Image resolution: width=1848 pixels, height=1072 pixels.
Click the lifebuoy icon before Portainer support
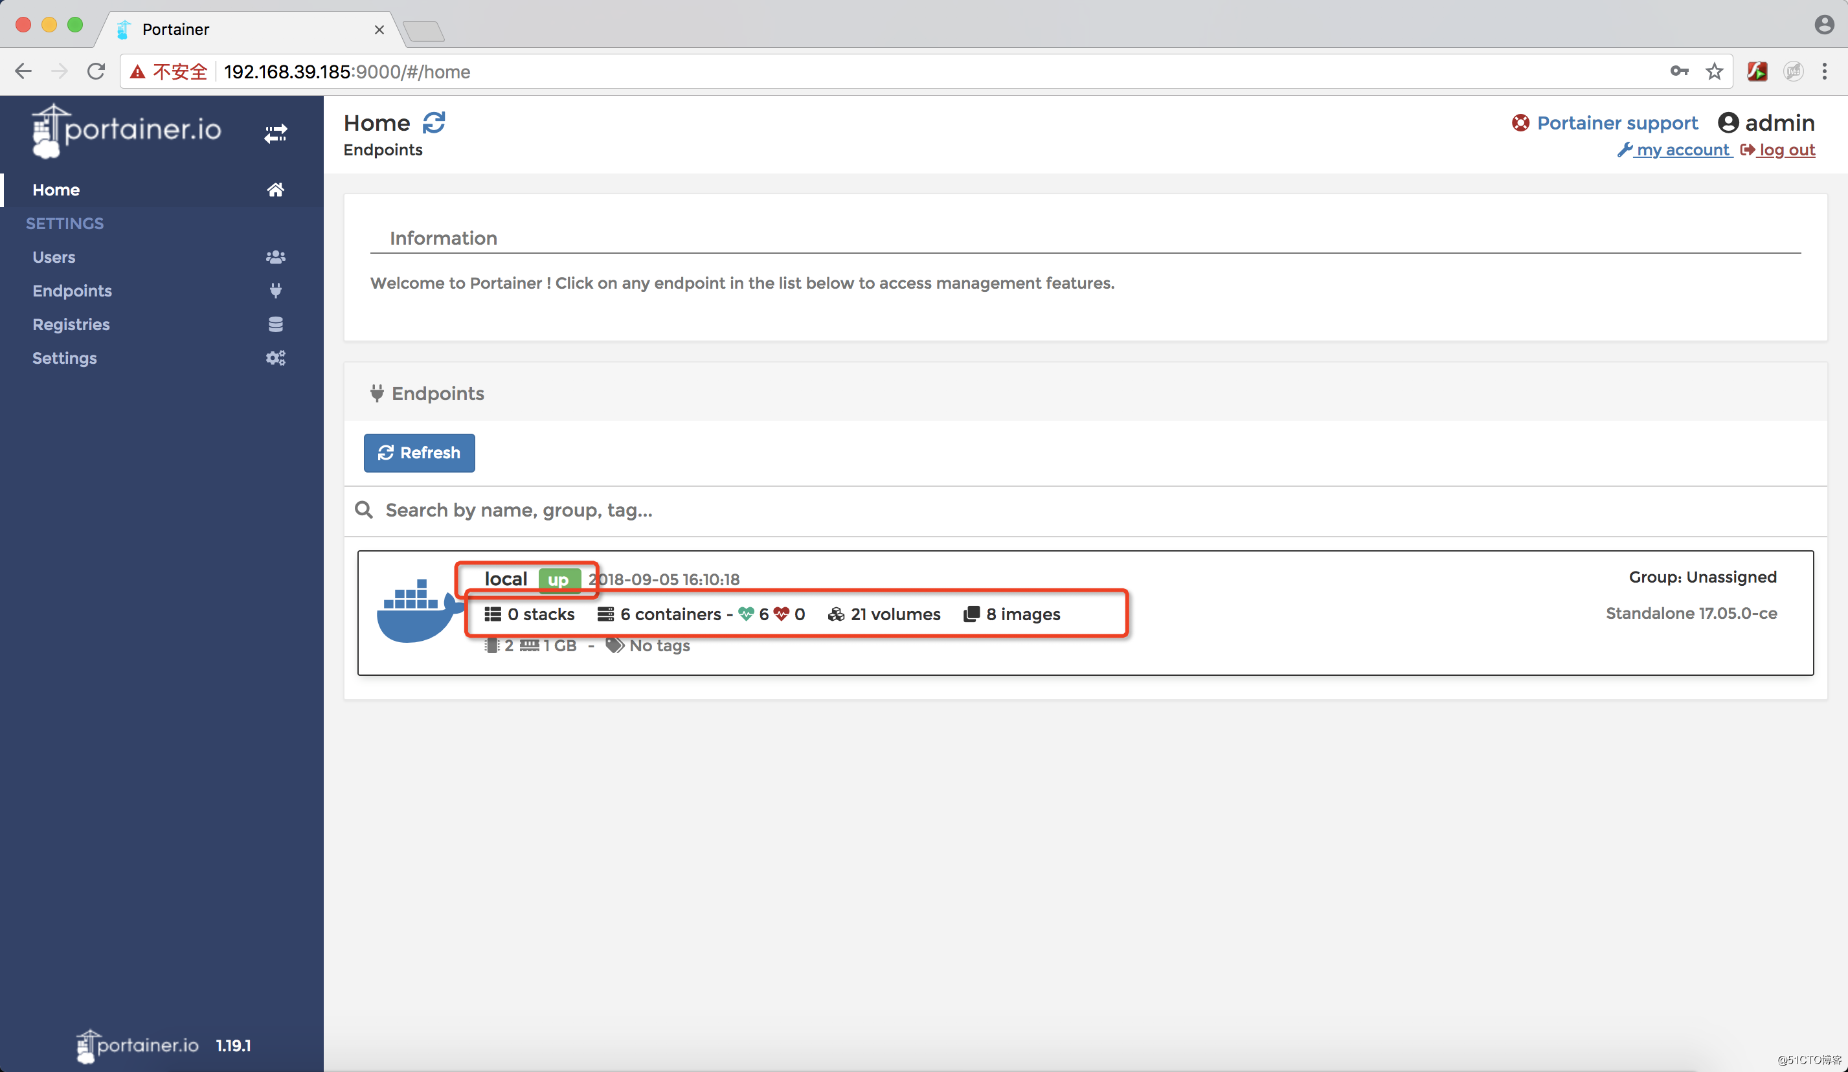pos(1520,123)
